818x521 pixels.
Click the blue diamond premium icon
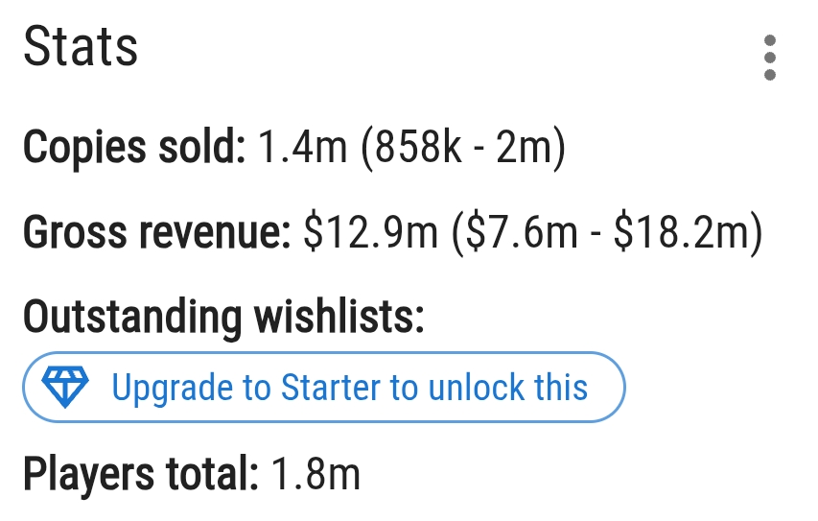tap(65, 387)
